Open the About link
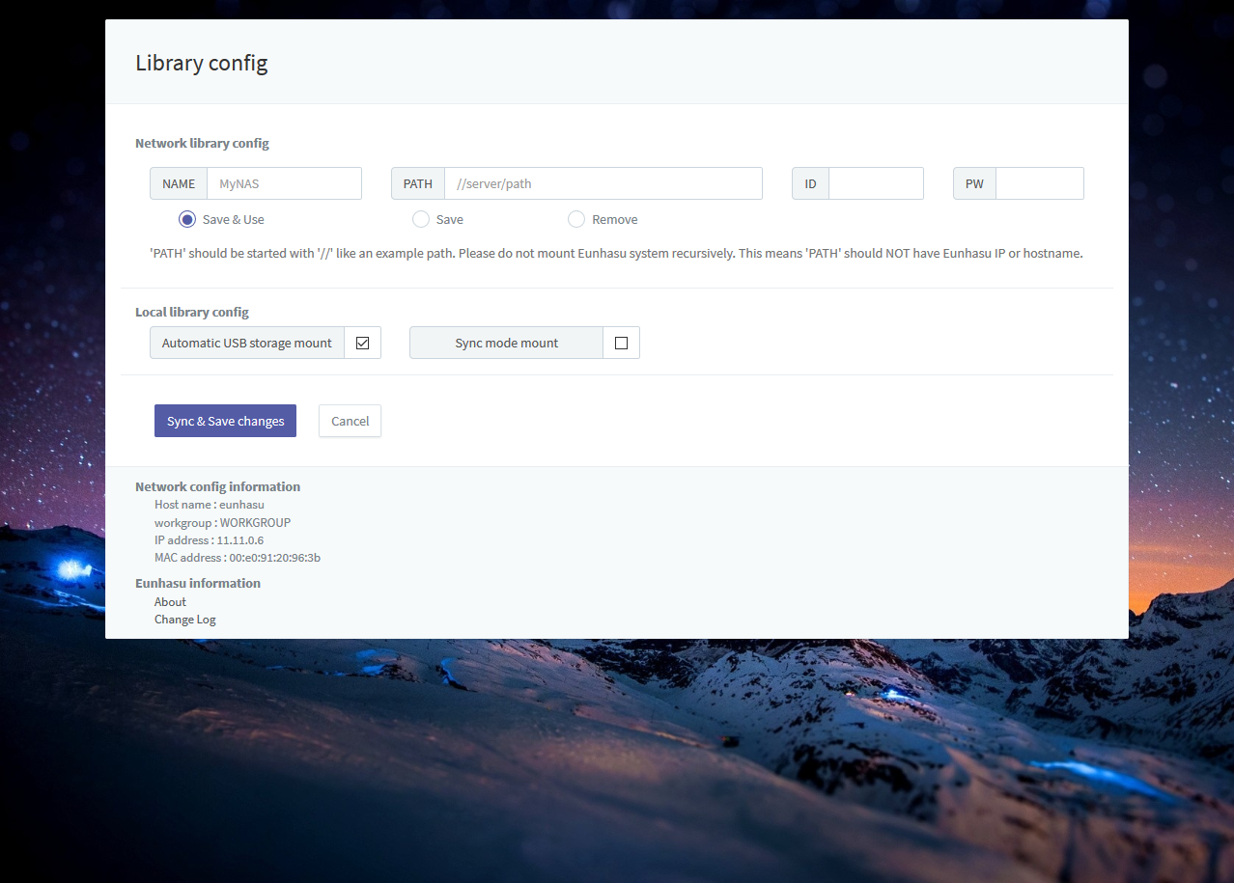 coord(170,601)
